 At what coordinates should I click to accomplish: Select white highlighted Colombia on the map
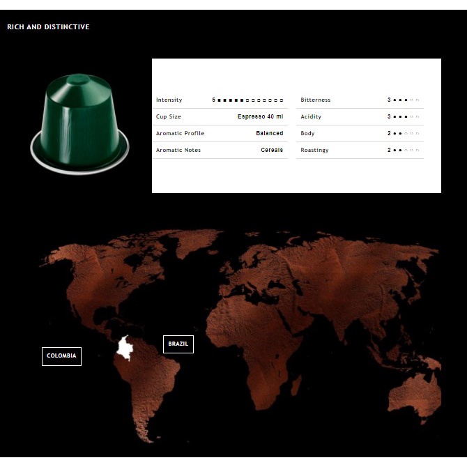pos(125,348)
